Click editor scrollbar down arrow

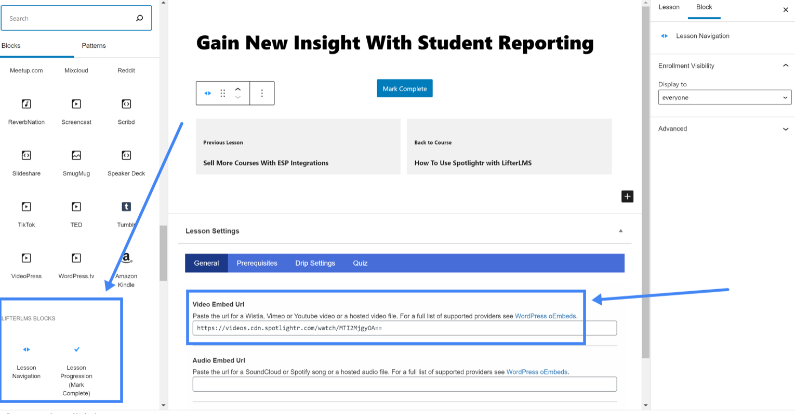point(646,405)
